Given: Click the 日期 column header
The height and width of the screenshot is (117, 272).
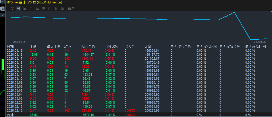Looking at the screenshot, I should tap(10, 47).
